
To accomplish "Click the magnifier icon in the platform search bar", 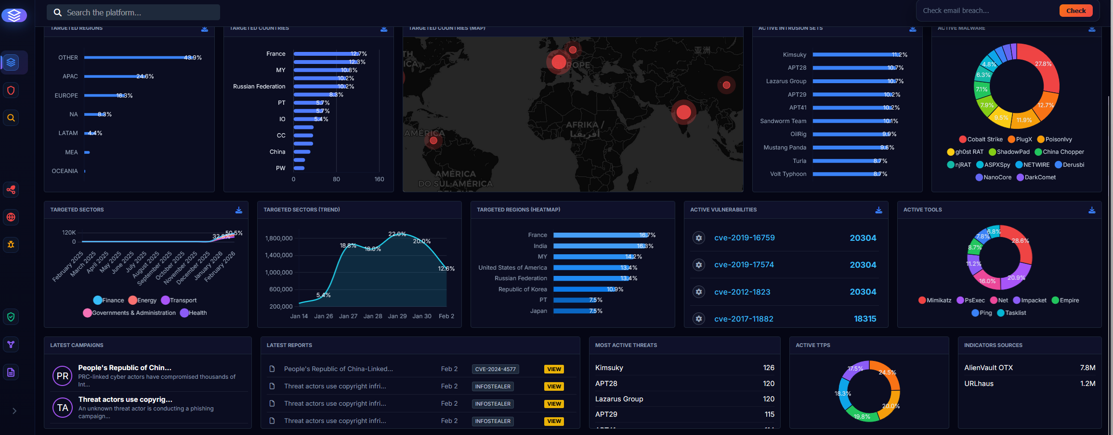I will 58,12.
